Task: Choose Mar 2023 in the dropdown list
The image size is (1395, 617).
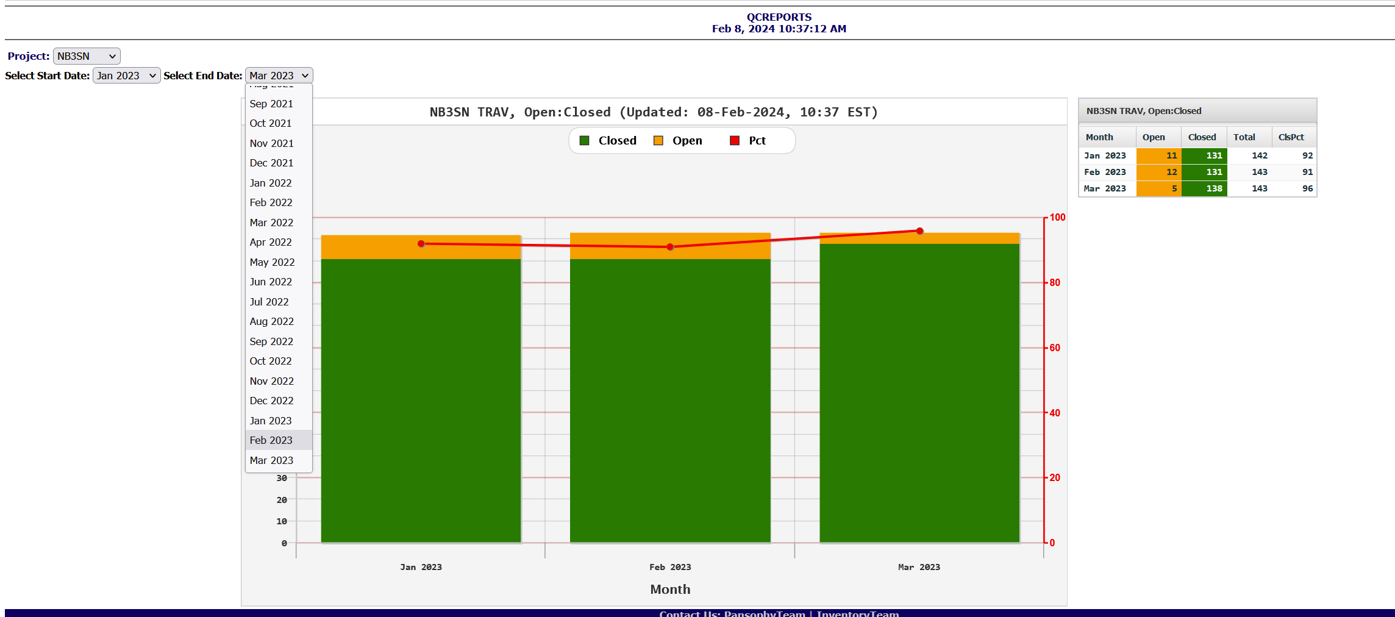Action: [271, 460]
